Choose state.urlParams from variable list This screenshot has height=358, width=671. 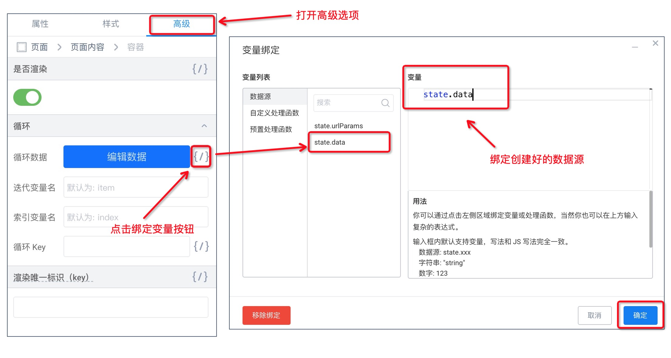(x=339, y=126)
